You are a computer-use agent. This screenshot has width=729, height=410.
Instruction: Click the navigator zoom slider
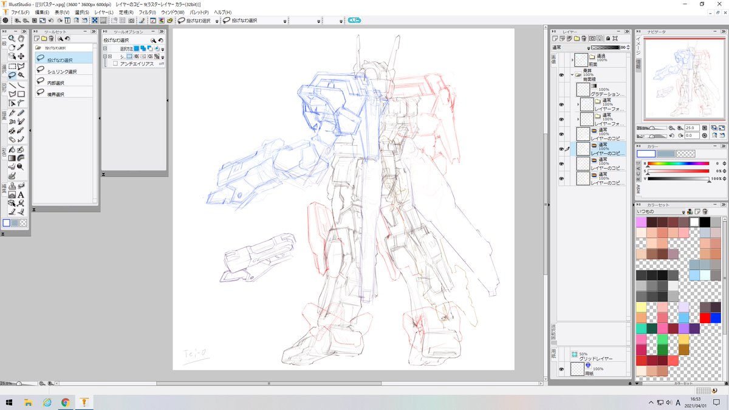[x=652, y=128]
